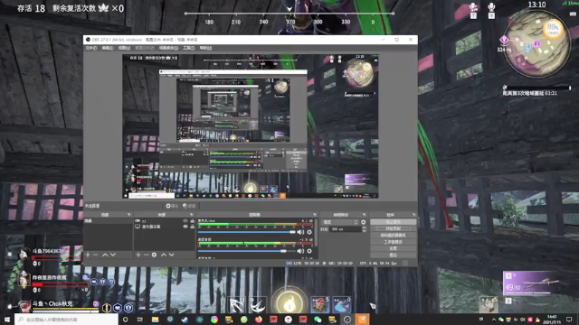Toggle lock on the display capture source

pyautogui.click(x=192, y=227)
